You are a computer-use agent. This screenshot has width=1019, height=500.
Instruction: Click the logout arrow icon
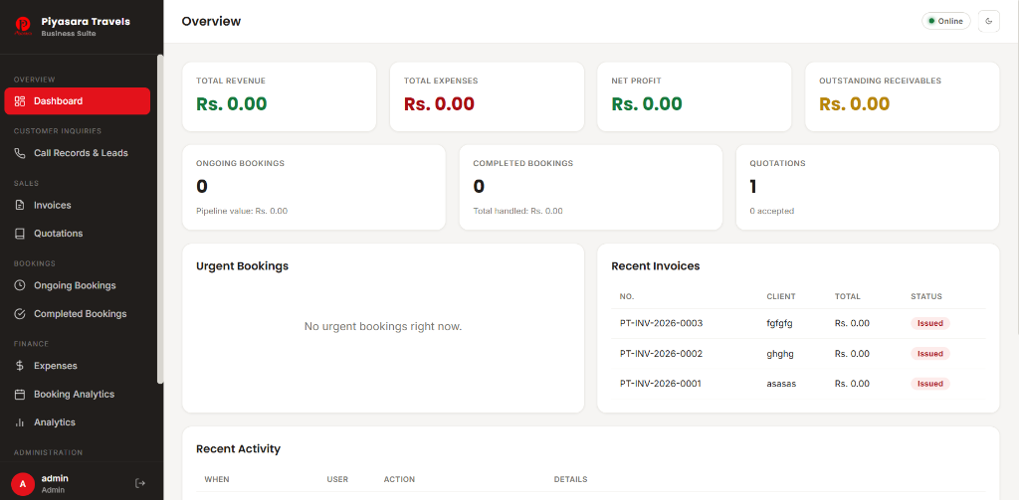click(x=139, y=483)
